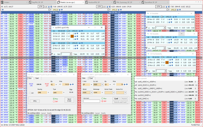203x127 pixels.
Task: Click the Mix window title icon
Action: [x=53, y=27]
